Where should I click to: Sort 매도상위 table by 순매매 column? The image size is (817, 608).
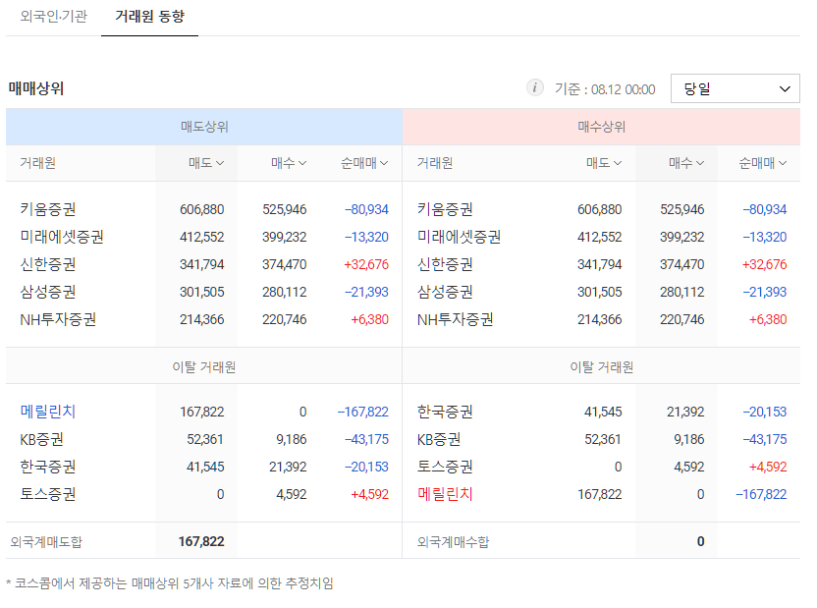click(x=364, y=163)
